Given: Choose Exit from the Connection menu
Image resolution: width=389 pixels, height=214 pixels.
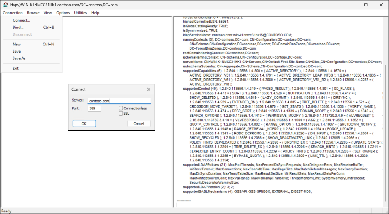Looking at the screenshot, I should [16, 68].
